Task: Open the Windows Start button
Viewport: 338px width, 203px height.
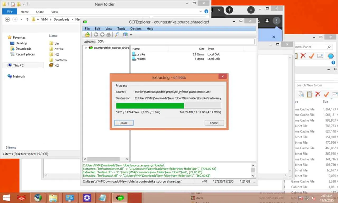Action: 6,198
